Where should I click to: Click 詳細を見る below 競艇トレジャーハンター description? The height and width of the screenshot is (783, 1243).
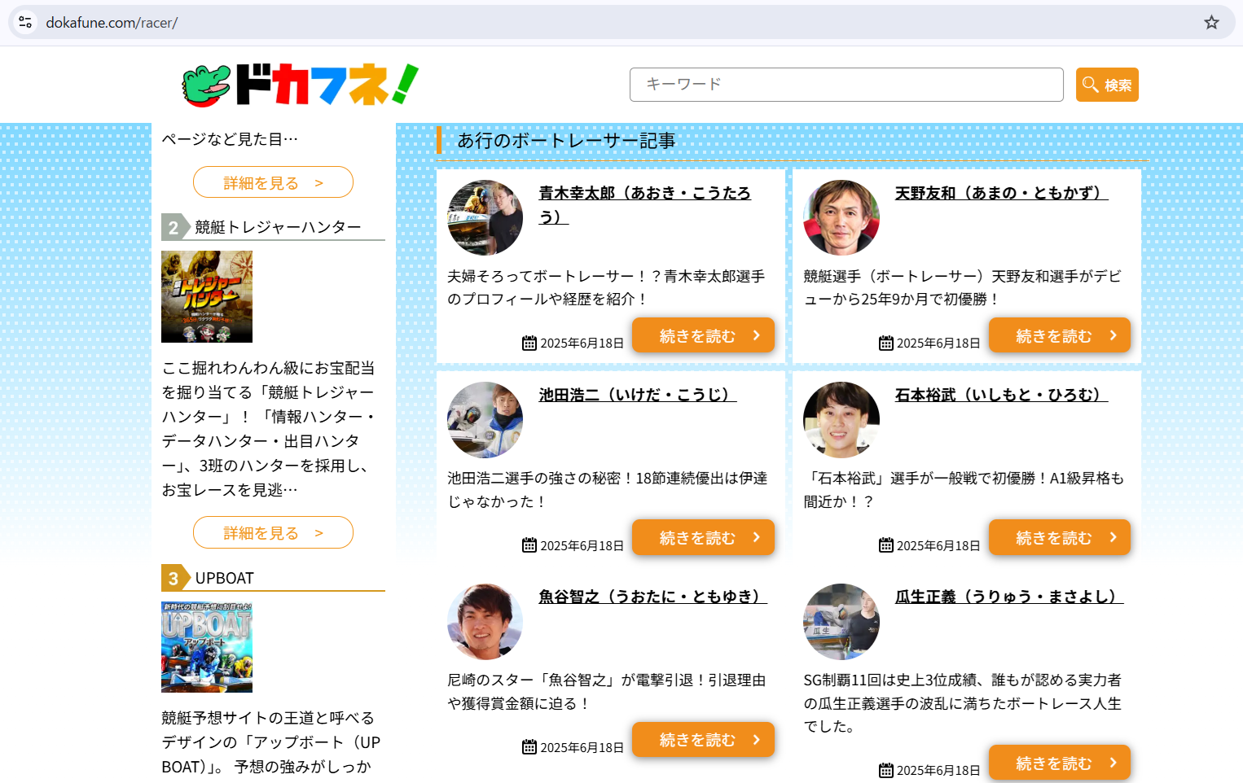click(273, 533)
